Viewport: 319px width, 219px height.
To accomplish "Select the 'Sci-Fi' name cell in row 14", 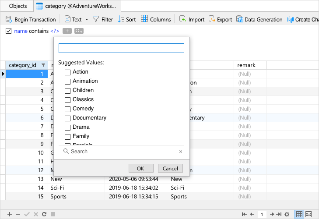I will click(76, 187).
